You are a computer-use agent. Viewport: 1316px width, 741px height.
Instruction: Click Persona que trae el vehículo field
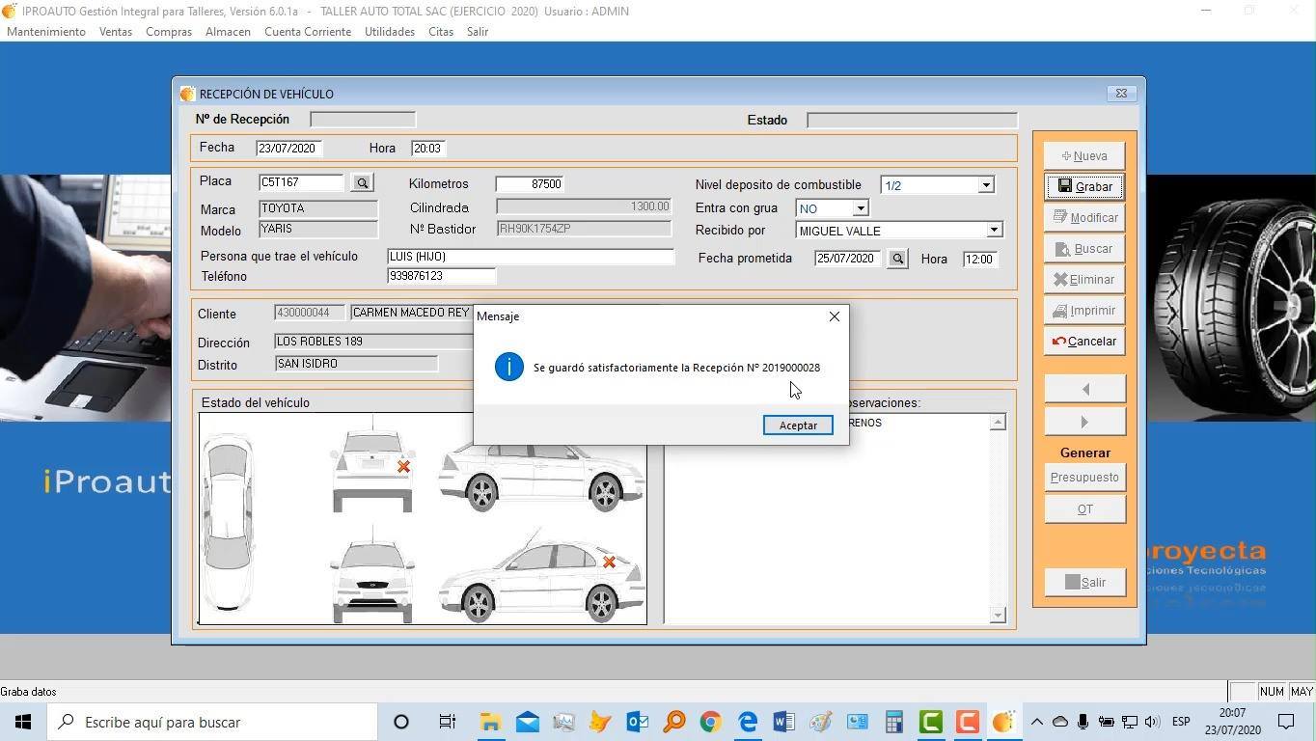point(531,257)
